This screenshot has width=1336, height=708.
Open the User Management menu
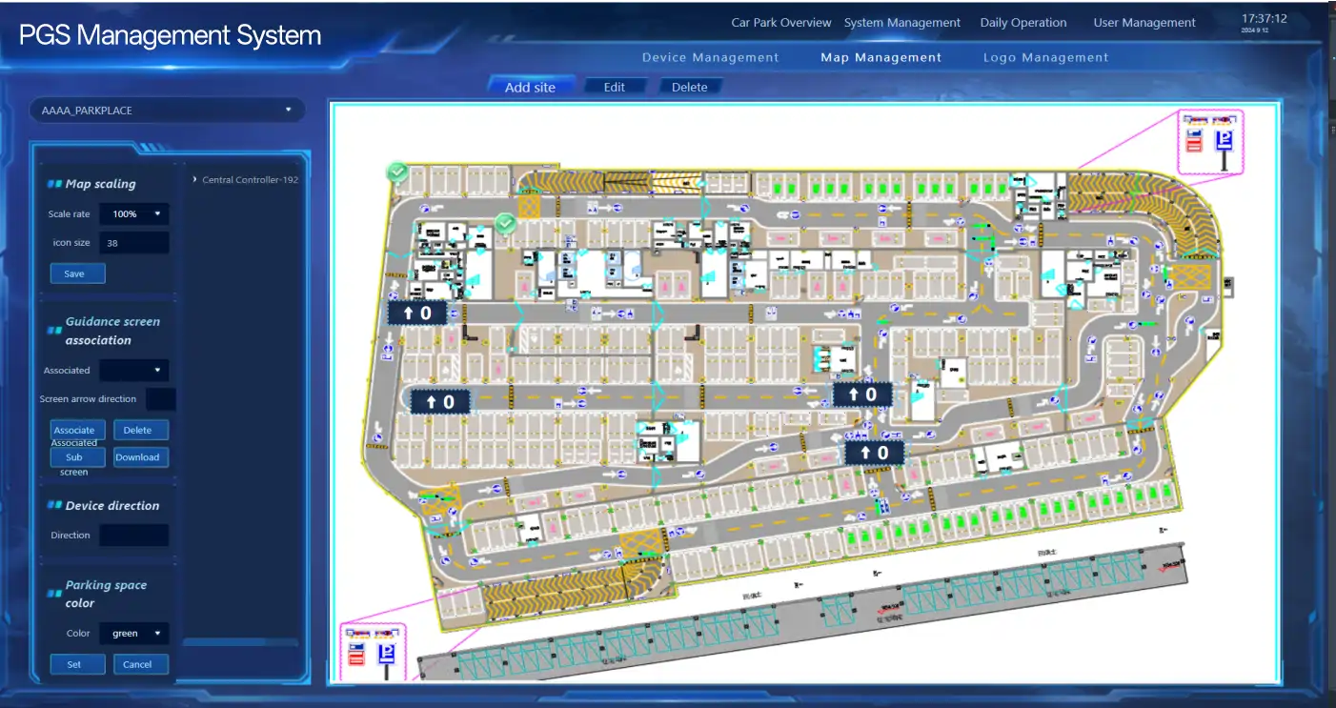[1144, 23]
